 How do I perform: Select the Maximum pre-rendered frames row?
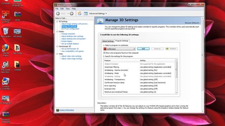pos(139,92)
